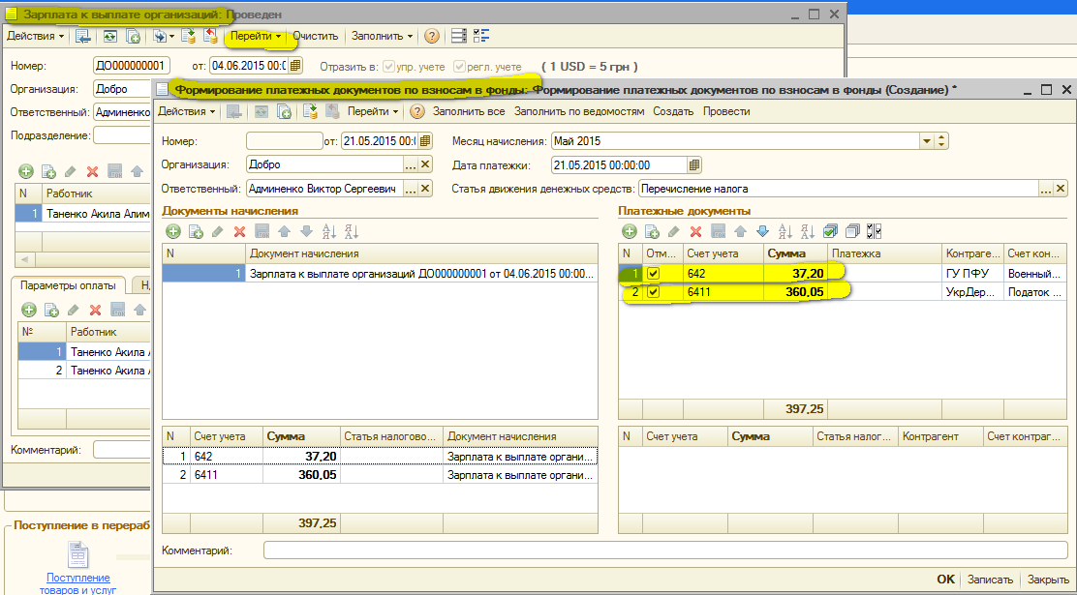This screenshot has width=1077, height=595.
Task: Sort ascending in Документы начисления toolbar
Action: pyautogui.click(x=329, y=232)
